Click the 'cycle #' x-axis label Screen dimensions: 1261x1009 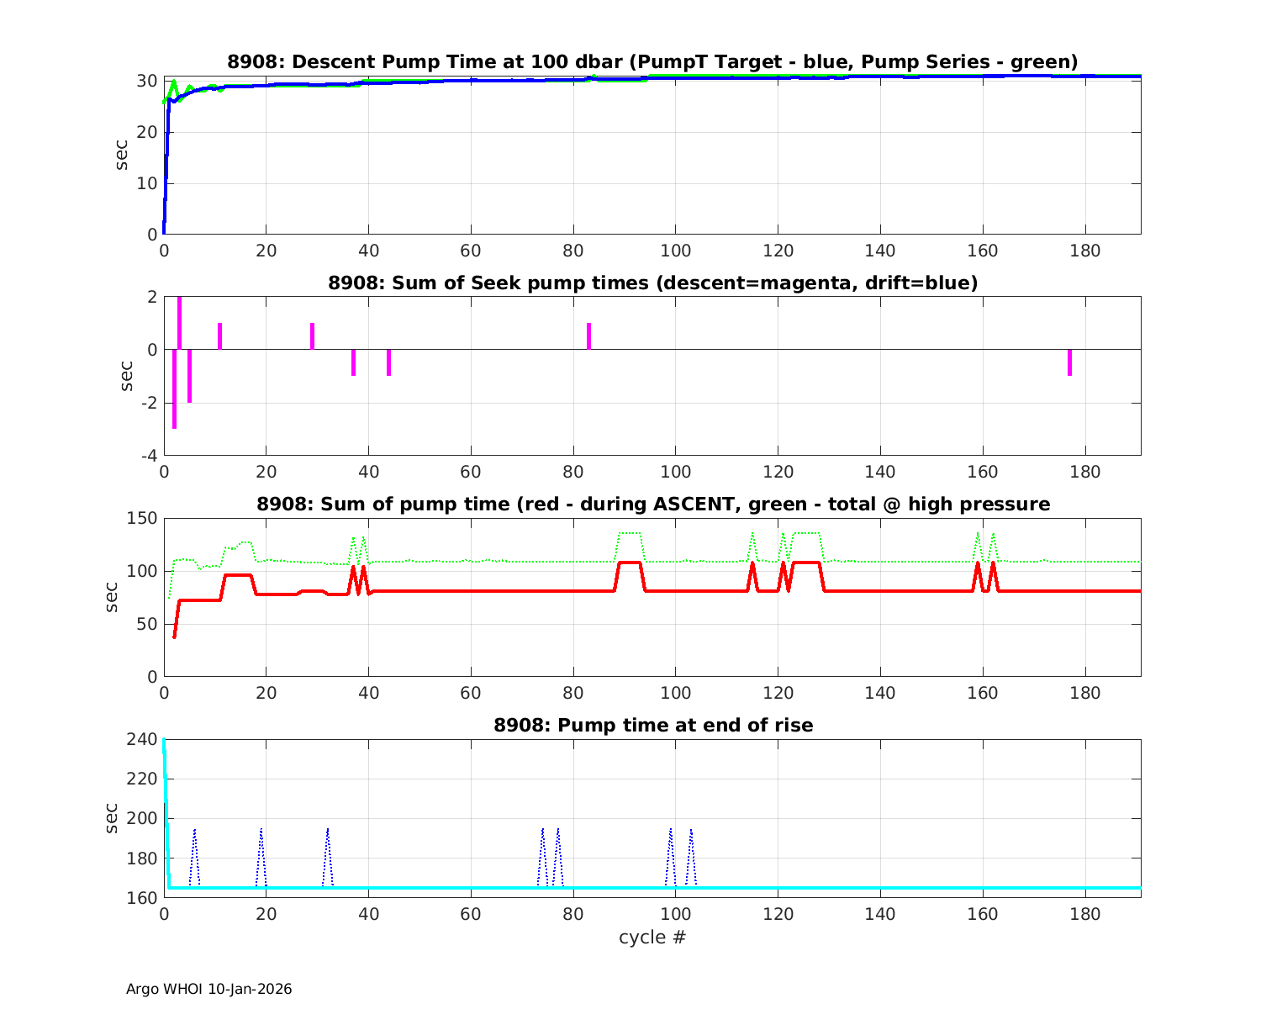pyautogui.click(x=652, y=937)
